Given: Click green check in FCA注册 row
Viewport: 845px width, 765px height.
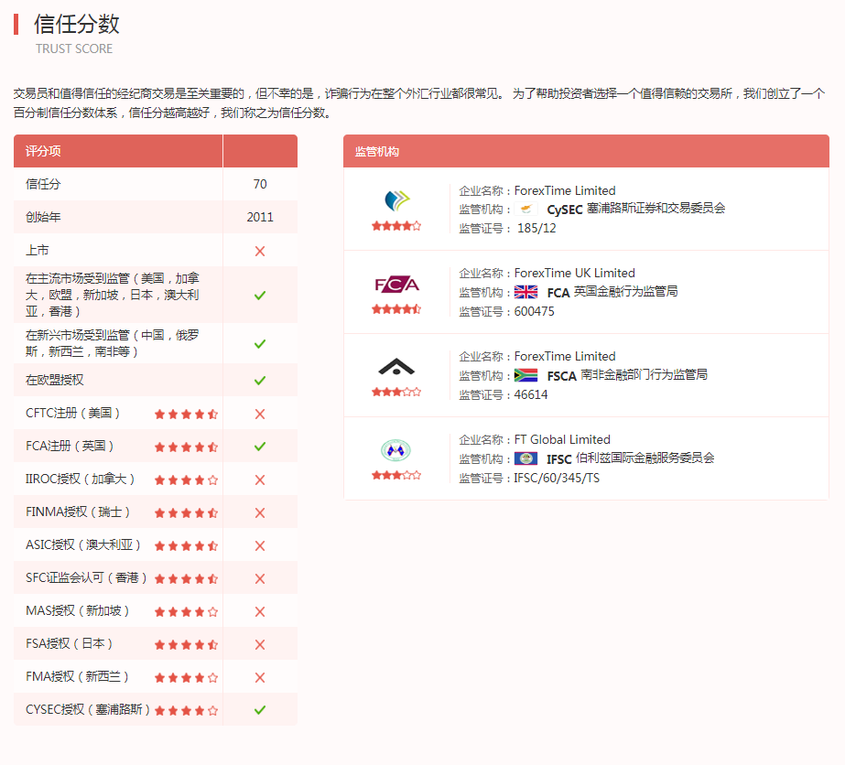Looking at the screenshot, I should [260, 446].
